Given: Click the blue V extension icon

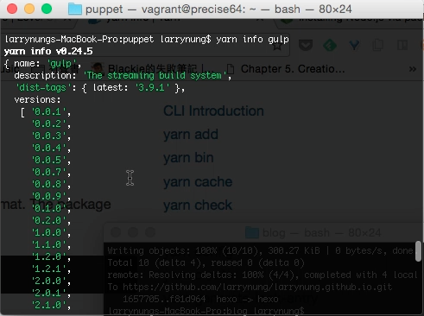Looking at the screenshot, I should pyautogui.click(x=354, y=45).
